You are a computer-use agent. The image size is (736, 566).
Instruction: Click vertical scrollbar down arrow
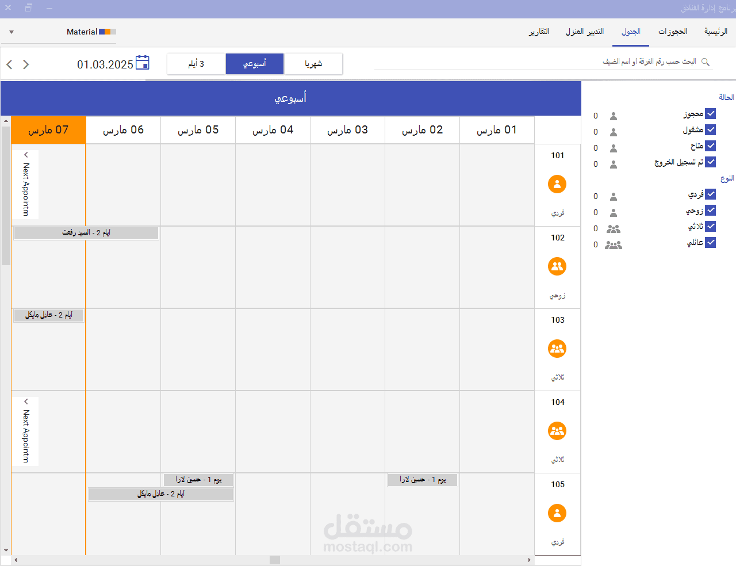6,550
